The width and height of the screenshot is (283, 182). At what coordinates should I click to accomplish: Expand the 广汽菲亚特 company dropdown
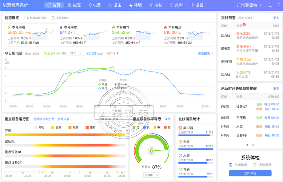(x=249, y=5)
